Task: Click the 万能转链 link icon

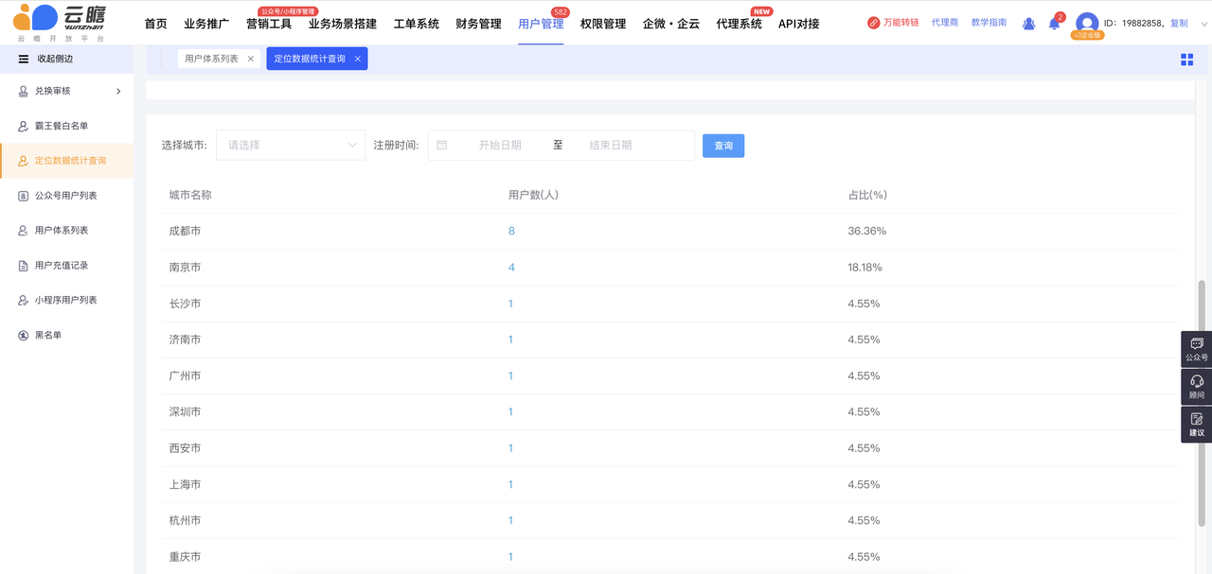Action: pos(873,23)
